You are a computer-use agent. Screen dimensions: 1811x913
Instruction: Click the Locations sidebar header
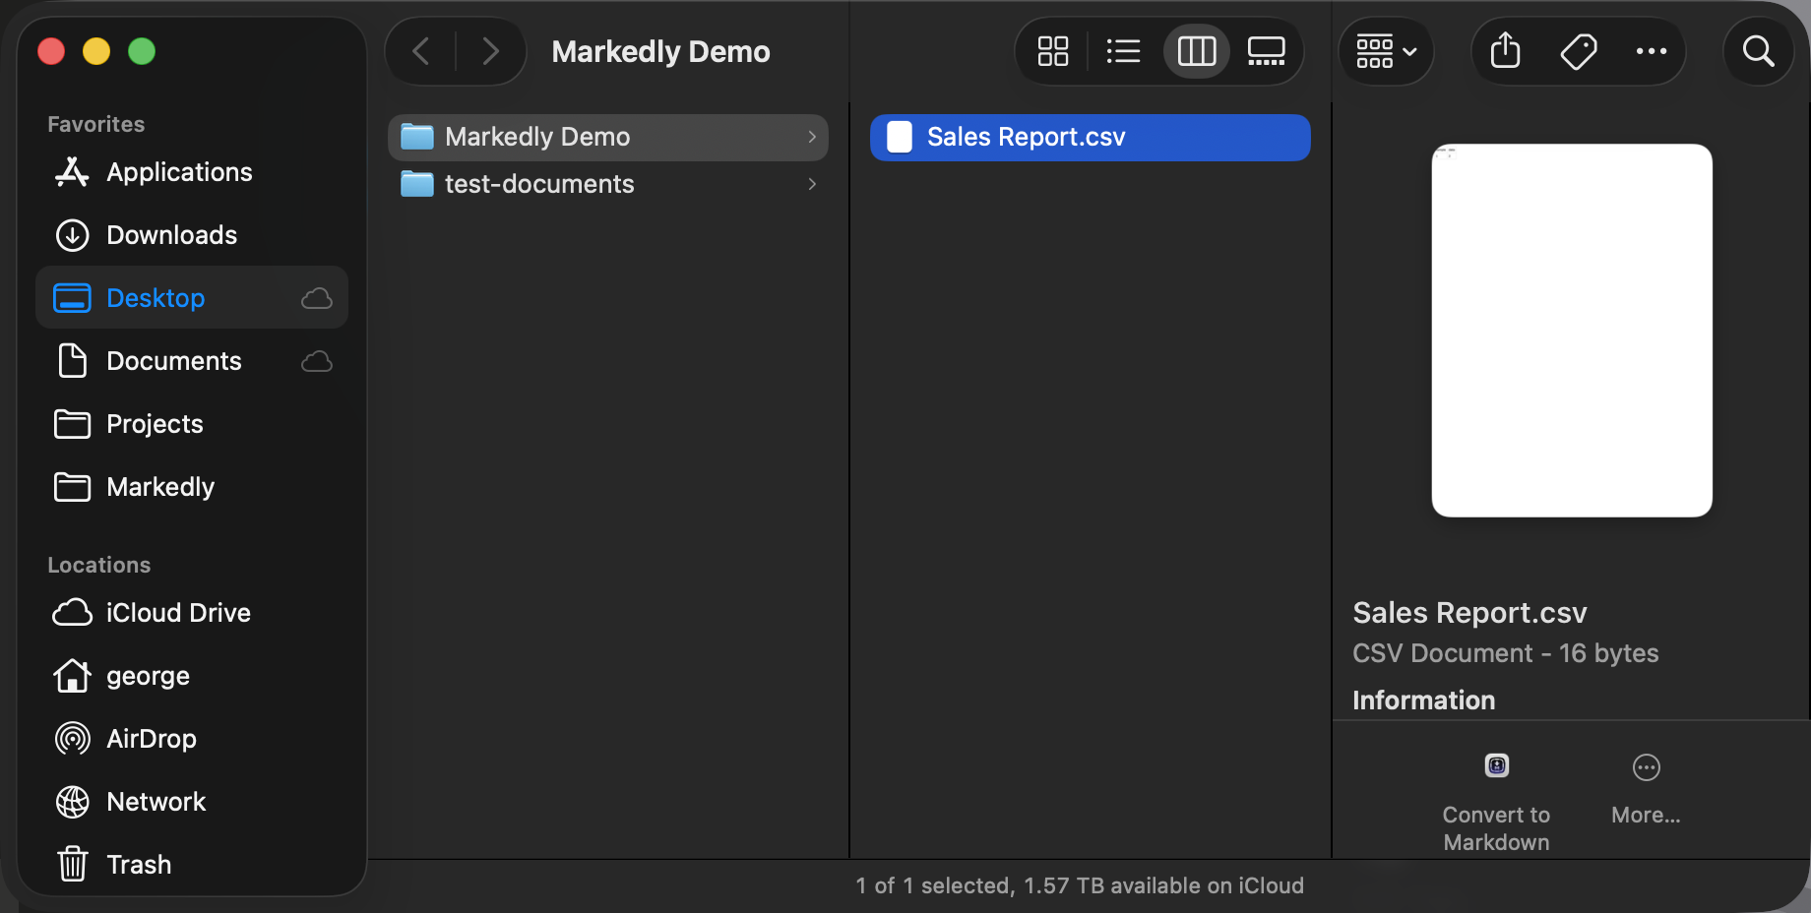[x=99, y=565]
